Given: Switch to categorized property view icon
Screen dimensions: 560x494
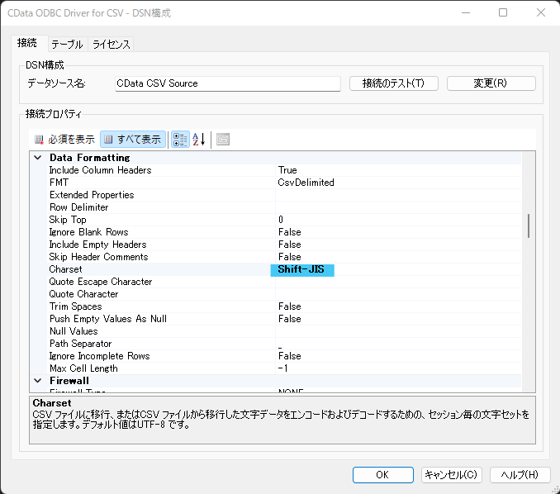Looking at the screenshot, I should (x=180, y=140).
